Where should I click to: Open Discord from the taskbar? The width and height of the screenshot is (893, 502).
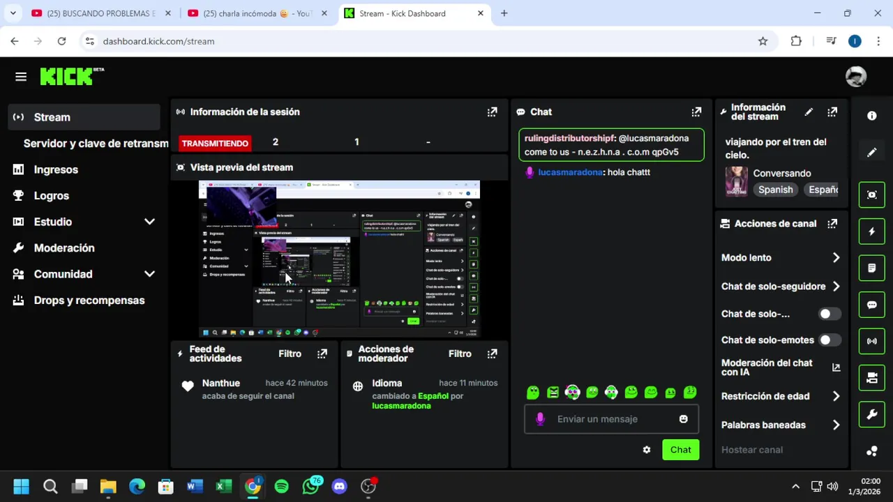340,486
